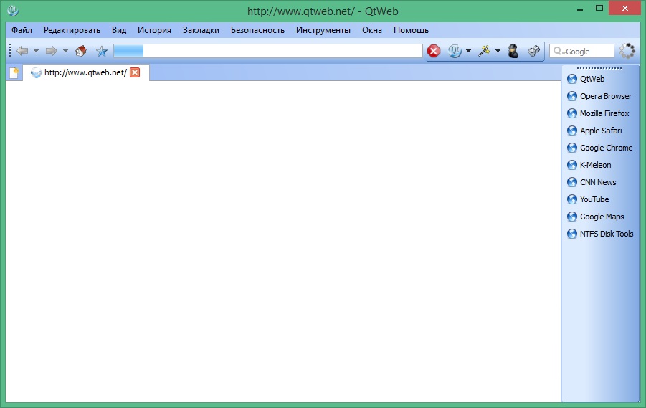
Task: Maximize the QtWeb window
Action: click(599, 8)
